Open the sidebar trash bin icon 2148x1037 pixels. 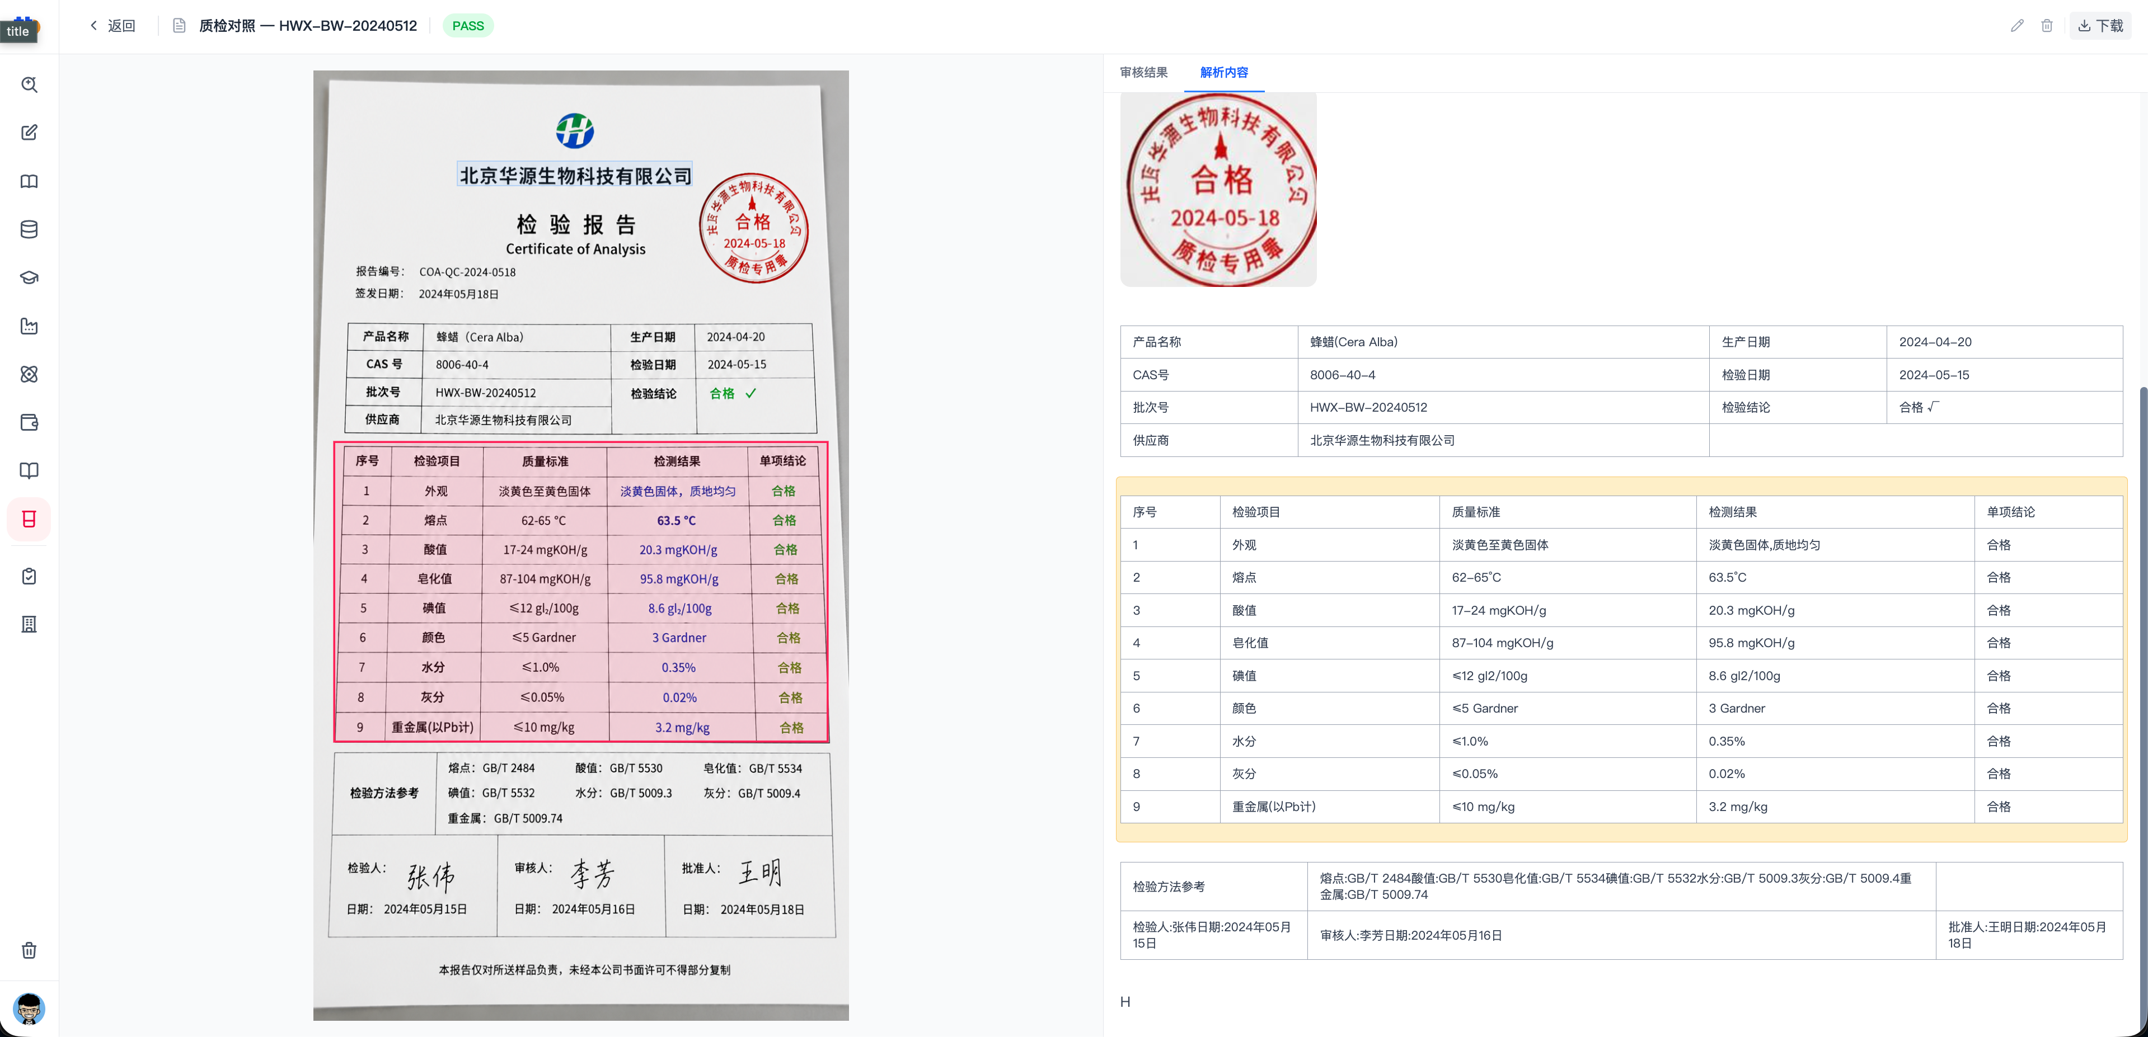[x=29, y=950]
